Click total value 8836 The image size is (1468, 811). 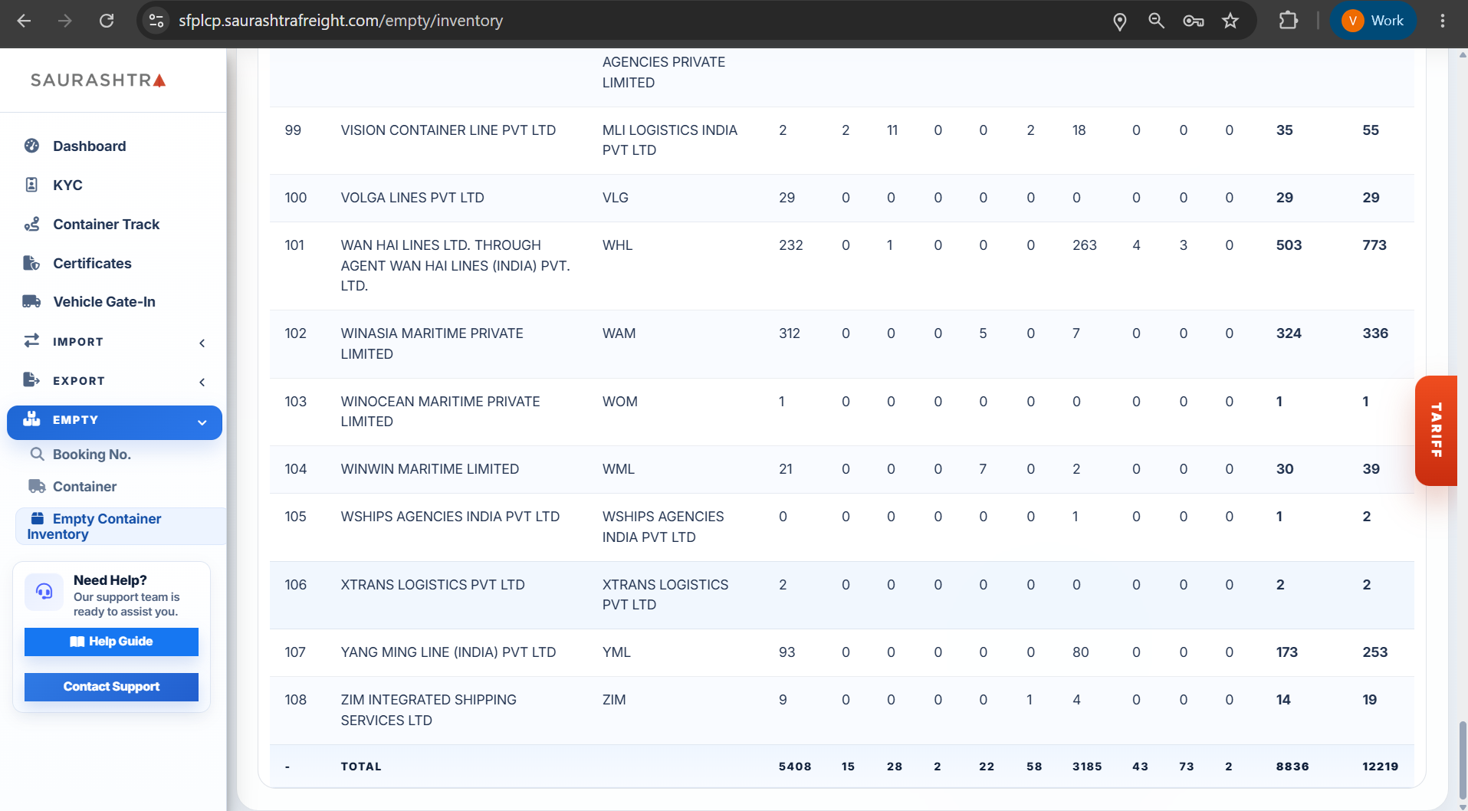pyautogui.click(x=1292, y=767)
